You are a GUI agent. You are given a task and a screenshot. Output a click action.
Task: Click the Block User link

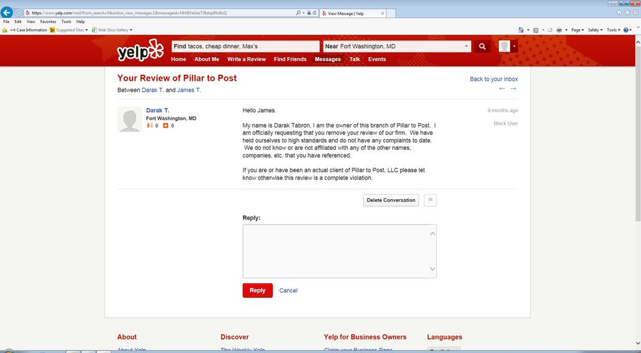point(506,124)
